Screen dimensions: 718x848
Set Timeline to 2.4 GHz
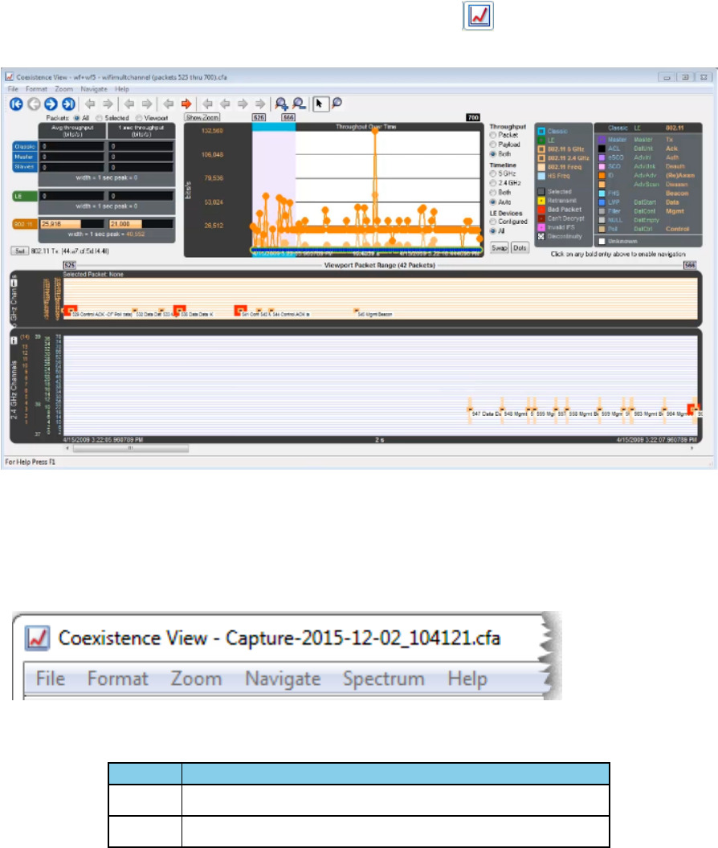[x=493, y=183]
